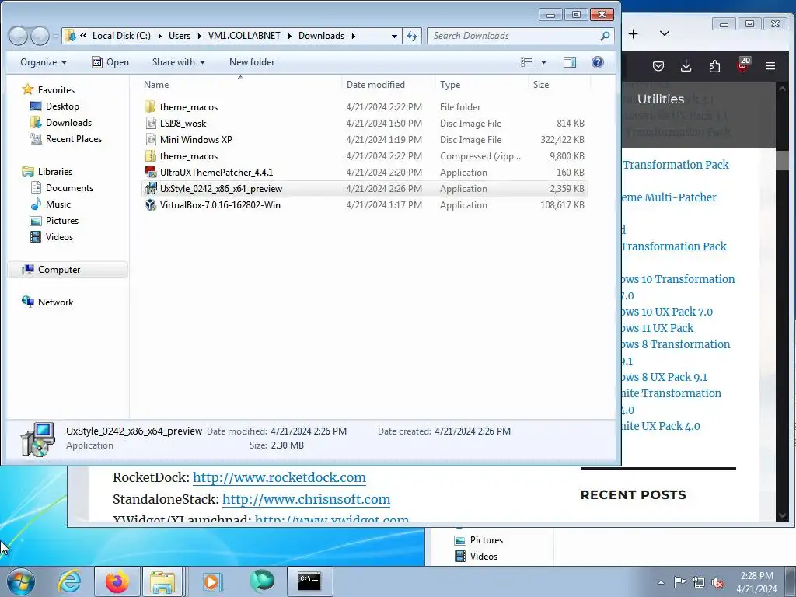Click the Change your view icon

pyautogui.click(x=527, y=62)
